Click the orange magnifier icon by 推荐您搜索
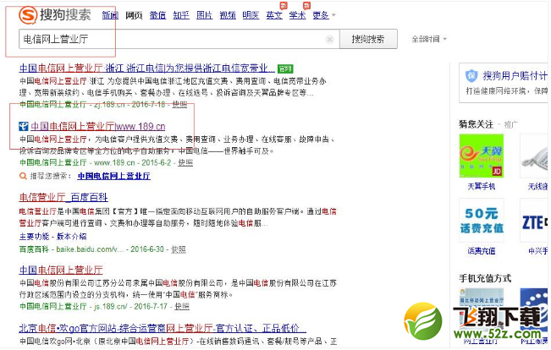 (x=23, y=176)
